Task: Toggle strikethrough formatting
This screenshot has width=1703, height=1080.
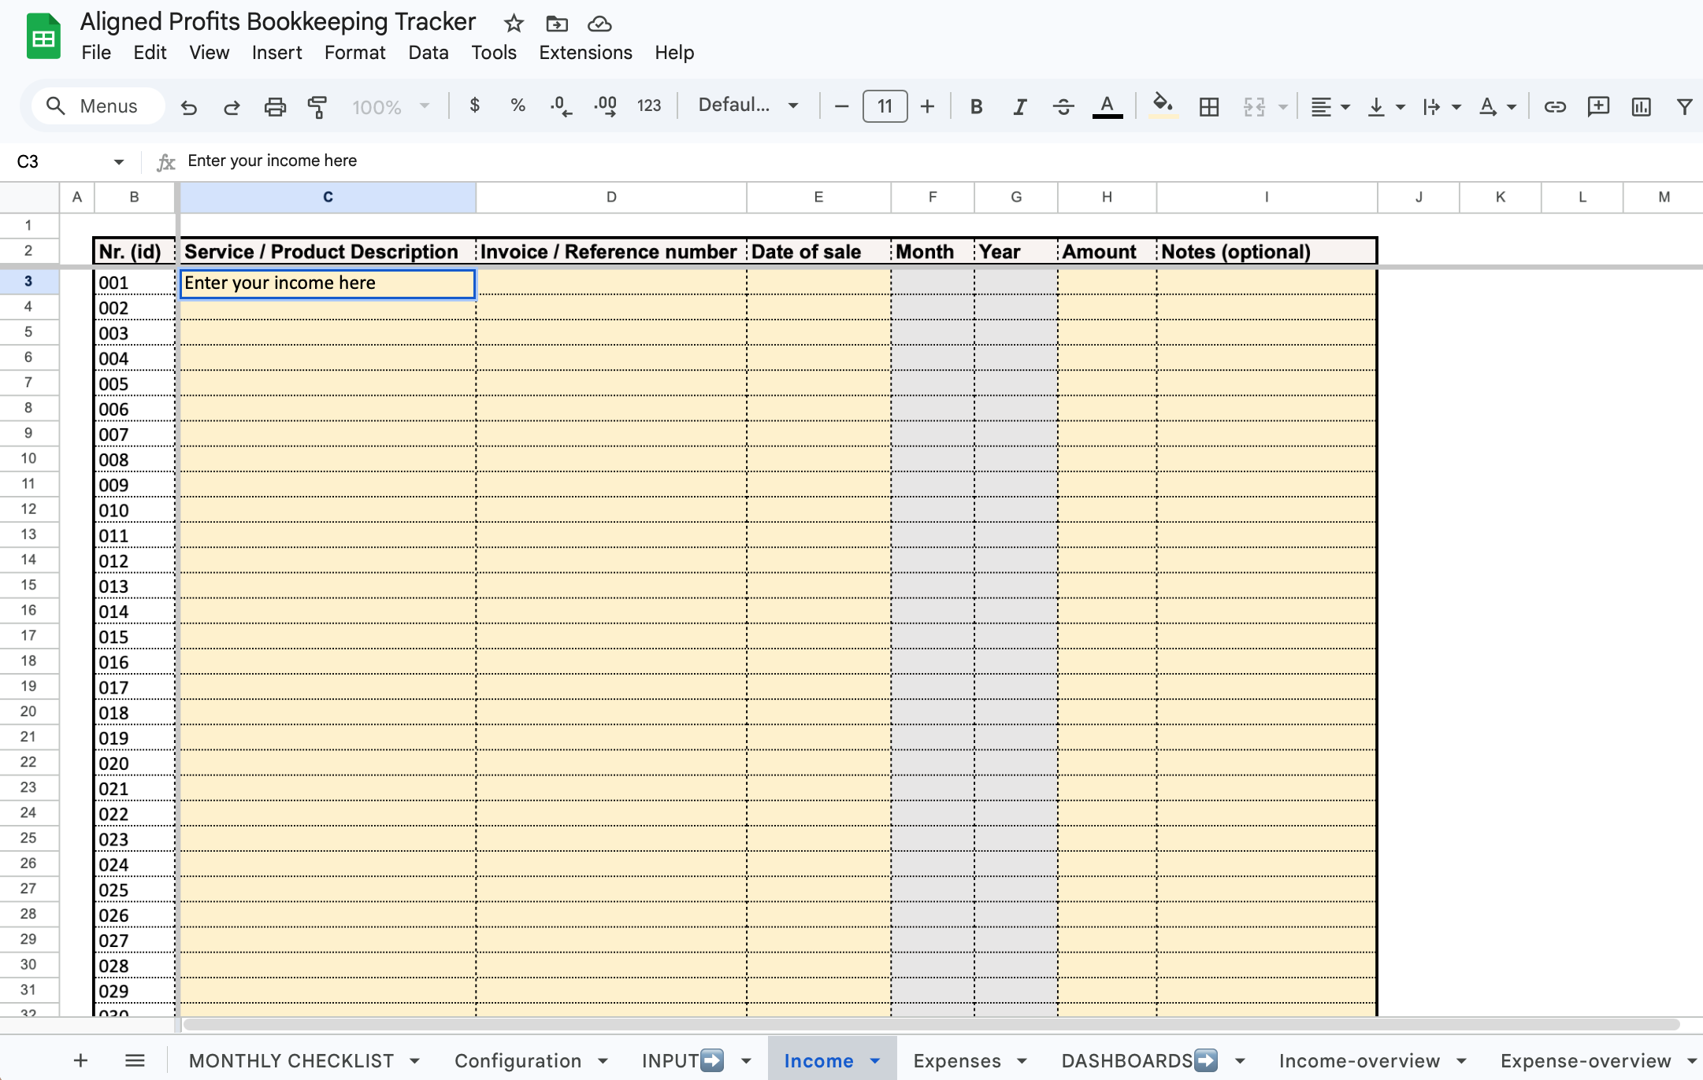Action: (x=1063, y=107)
